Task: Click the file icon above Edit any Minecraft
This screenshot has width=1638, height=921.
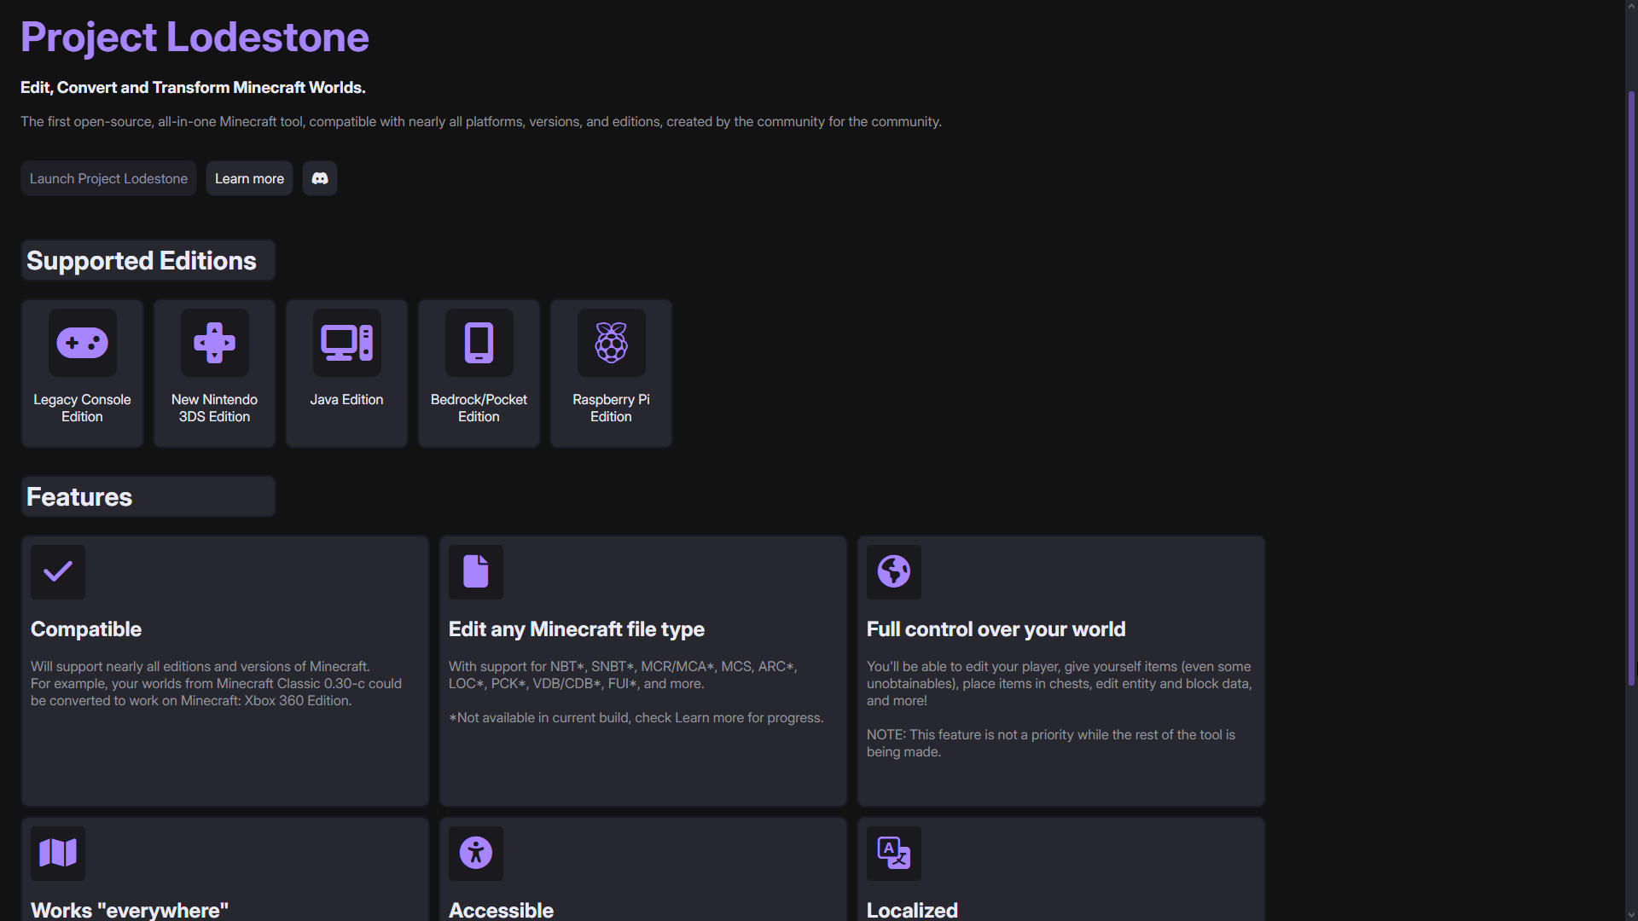Action: 476,571
